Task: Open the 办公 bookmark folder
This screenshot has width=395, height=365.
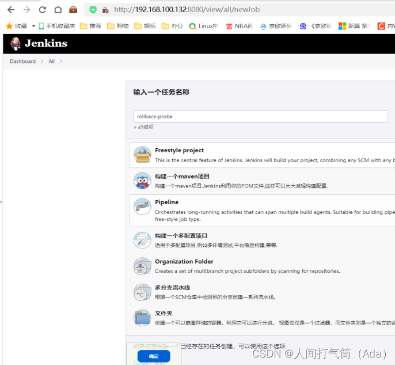Action: click(x=172, y=26)
